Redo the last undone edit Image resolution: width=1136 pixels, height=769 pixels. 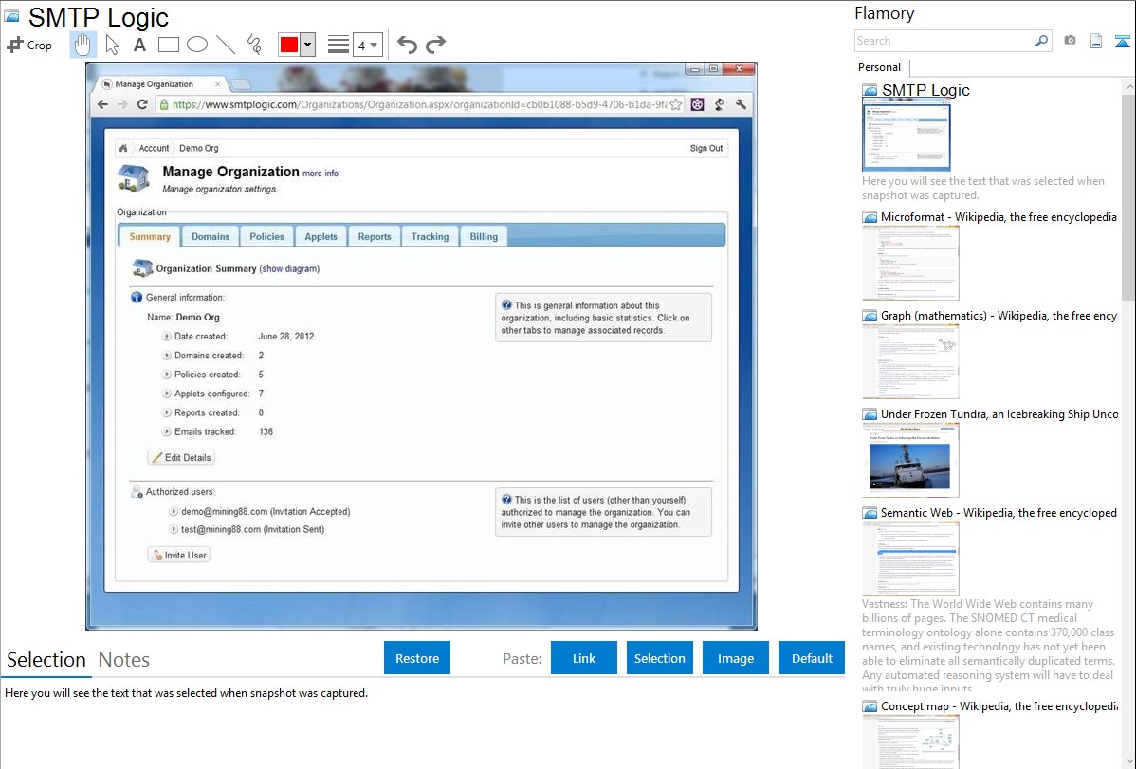pyautogui.click(x=435, y=45)
